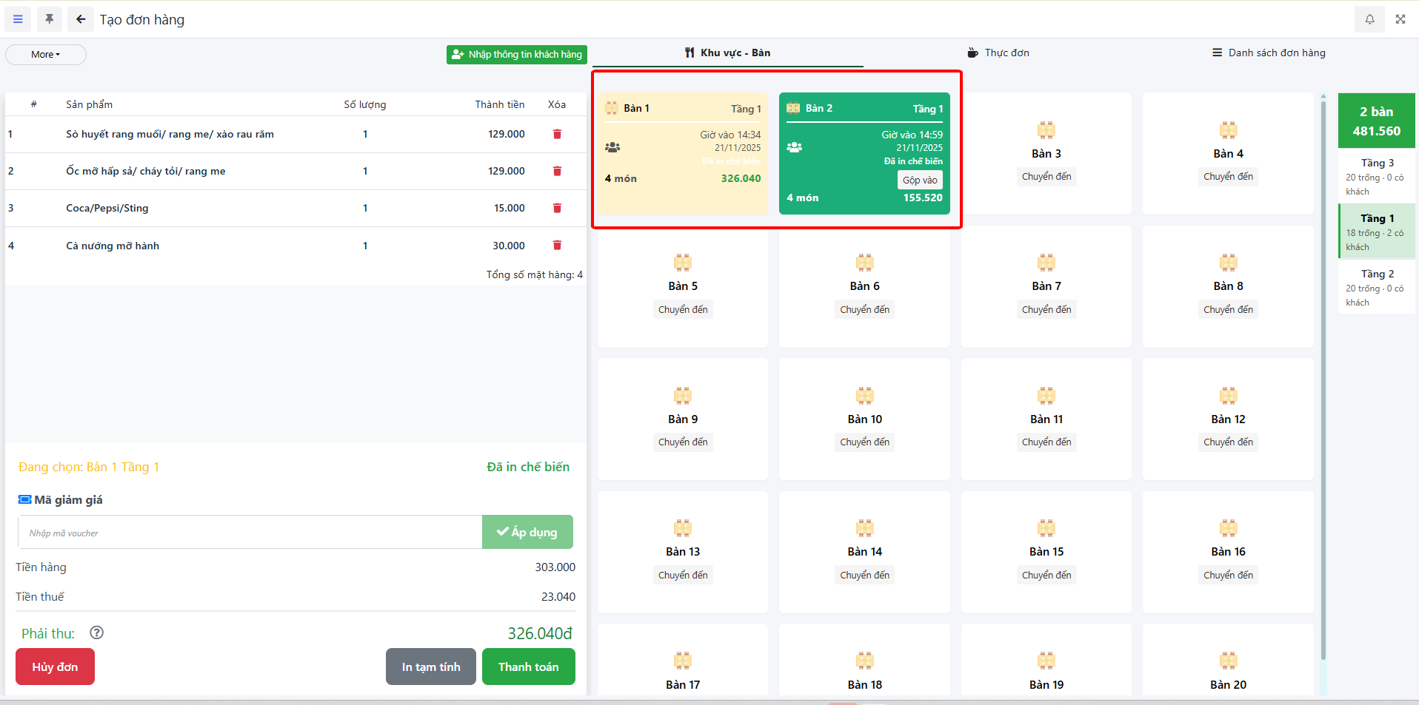Click Hủy đơn button
The image size is (1419, 705).
coord(55,667)
